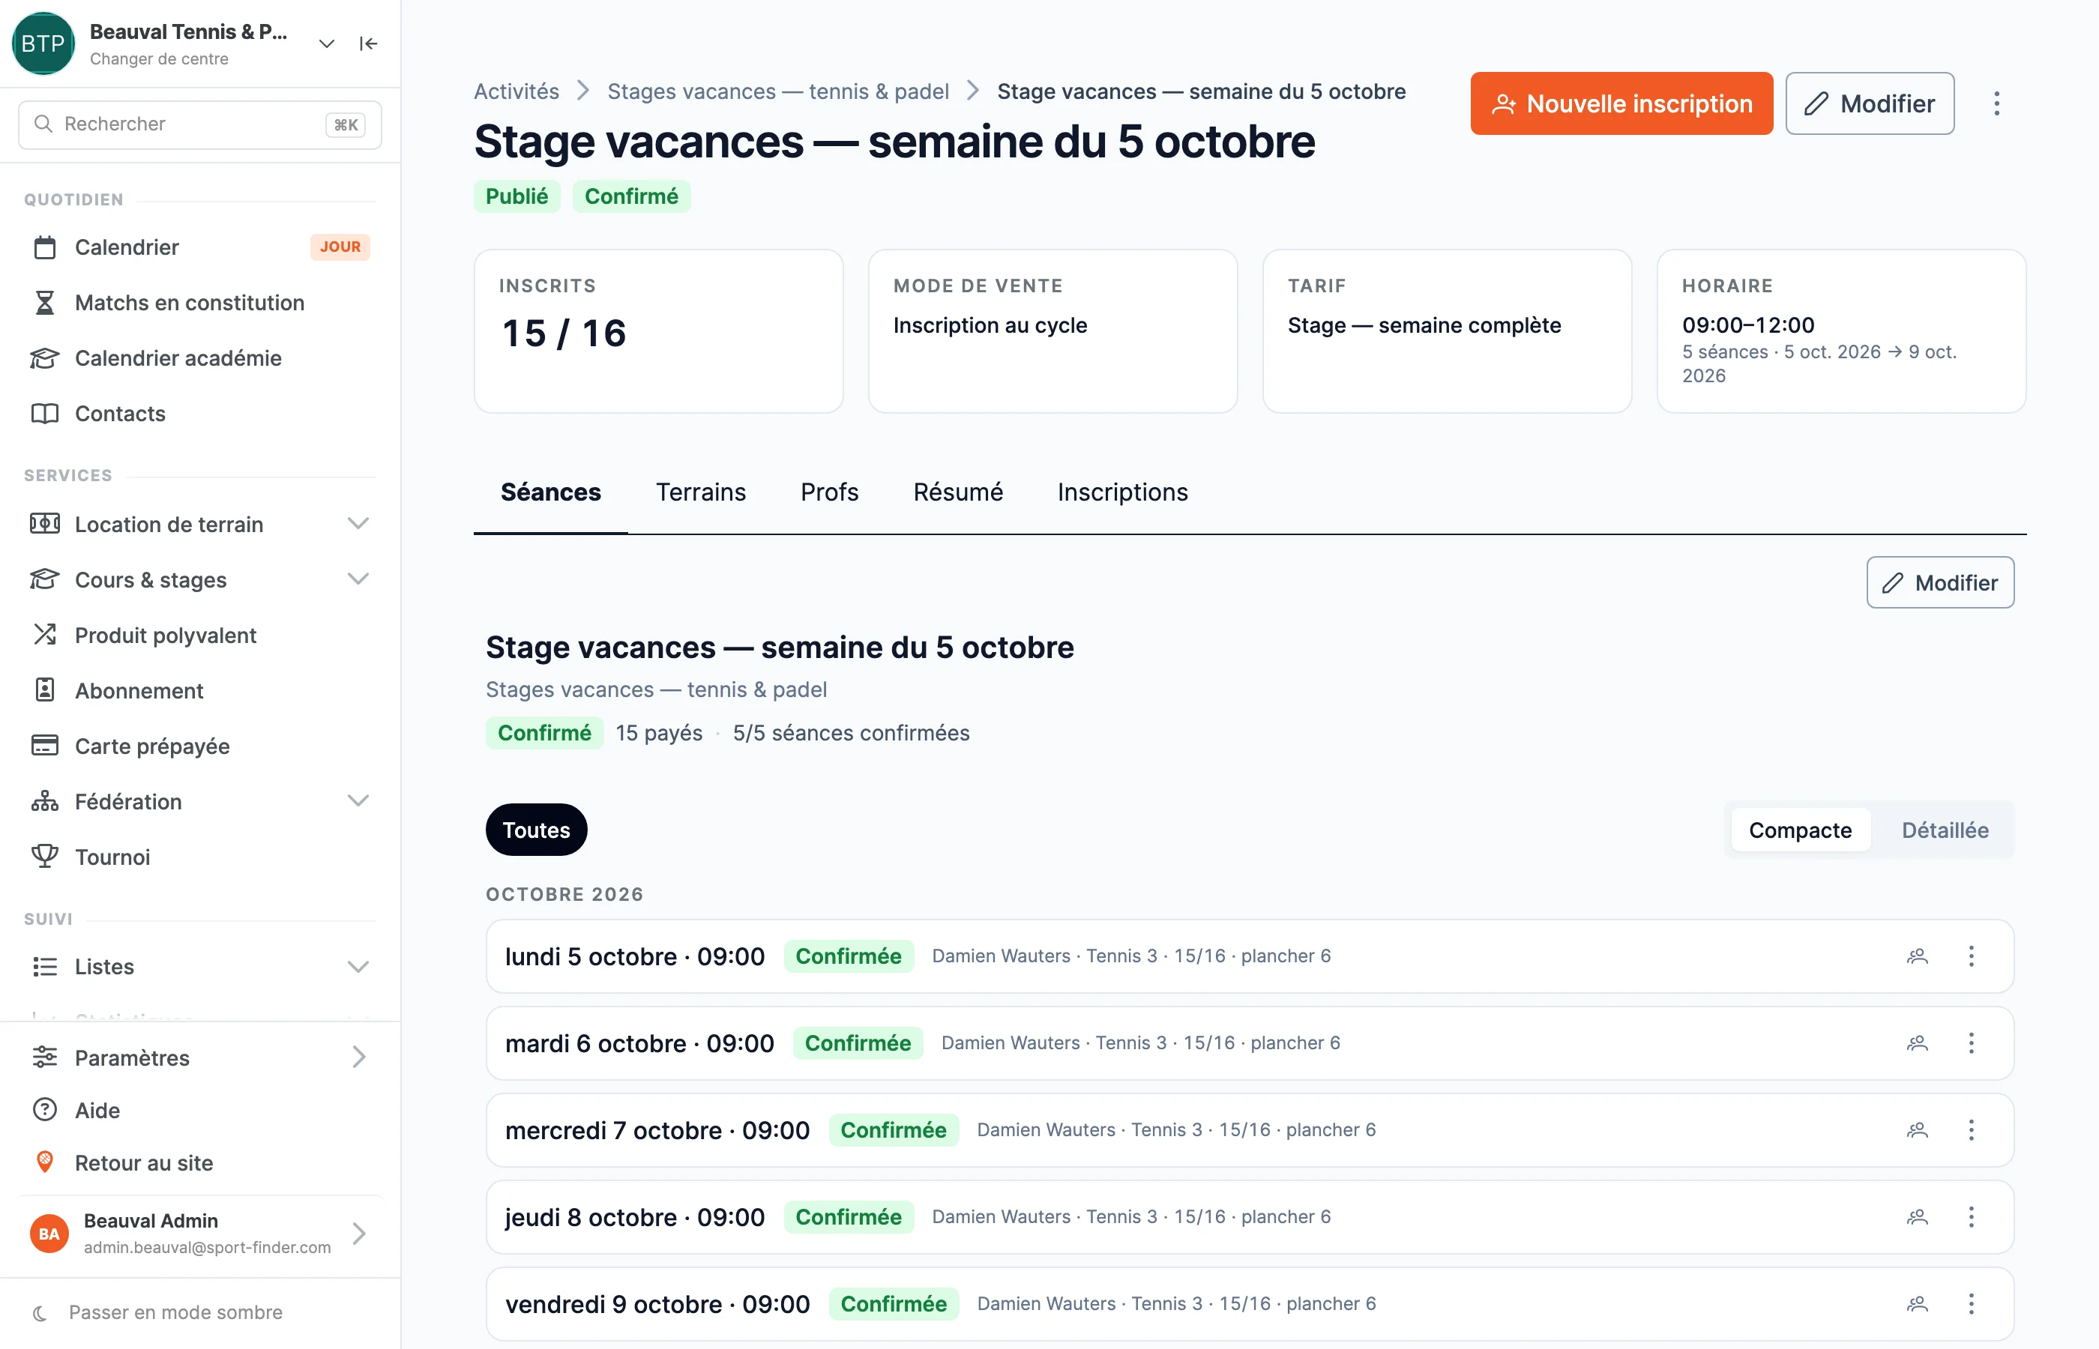Open options menu for lundi 5 octobre session
2099x1349 pixels.
[1971, 956]
